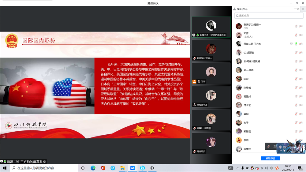Open Tencent Meeting icon in taskbar

[132, 168]
